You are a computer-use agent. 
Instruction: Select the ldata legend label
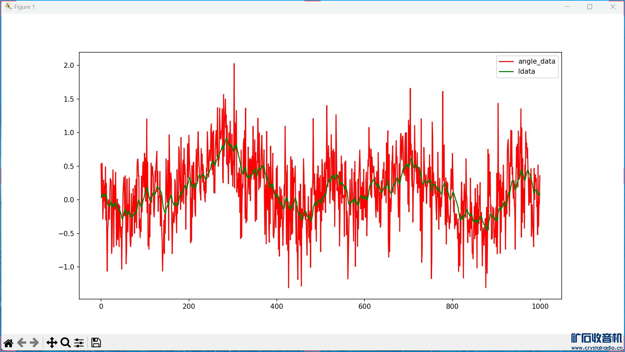click(526, 71)
